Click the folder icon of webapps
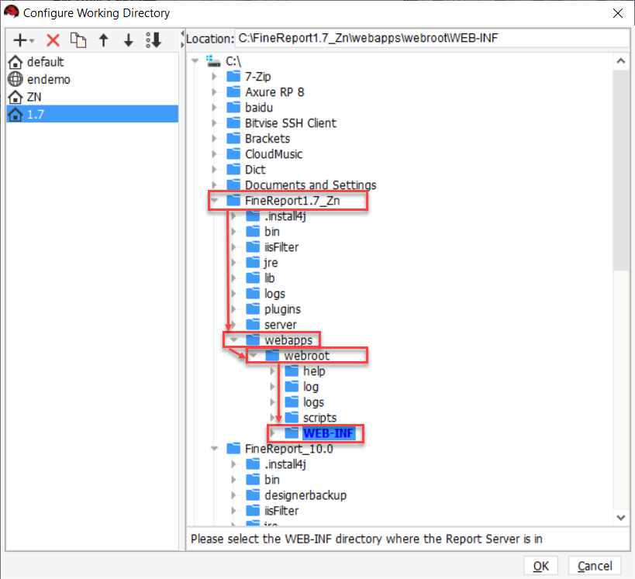The width and height of the screenshot is (635, 579). 253,339
